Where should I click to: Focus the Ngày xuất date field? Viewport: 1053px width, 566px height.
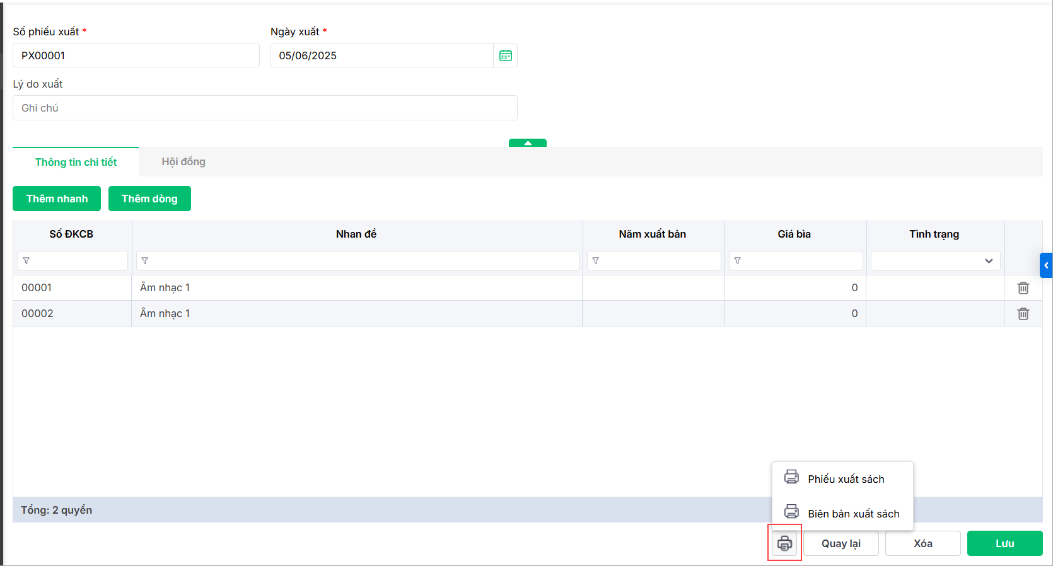click(382, 55)
